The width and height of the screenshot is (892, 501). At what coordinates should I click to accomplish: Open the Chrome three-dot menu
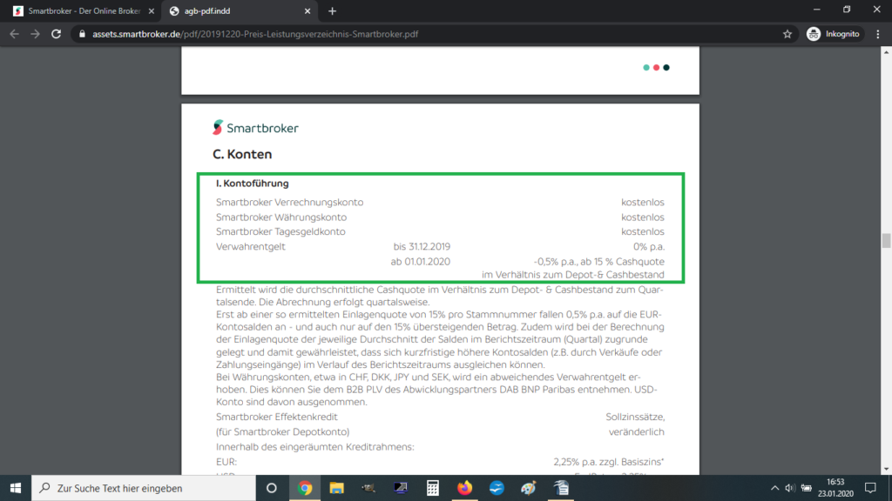878,34
